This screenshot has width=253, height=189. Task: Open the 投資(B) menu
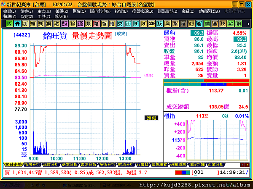[121, 11]
